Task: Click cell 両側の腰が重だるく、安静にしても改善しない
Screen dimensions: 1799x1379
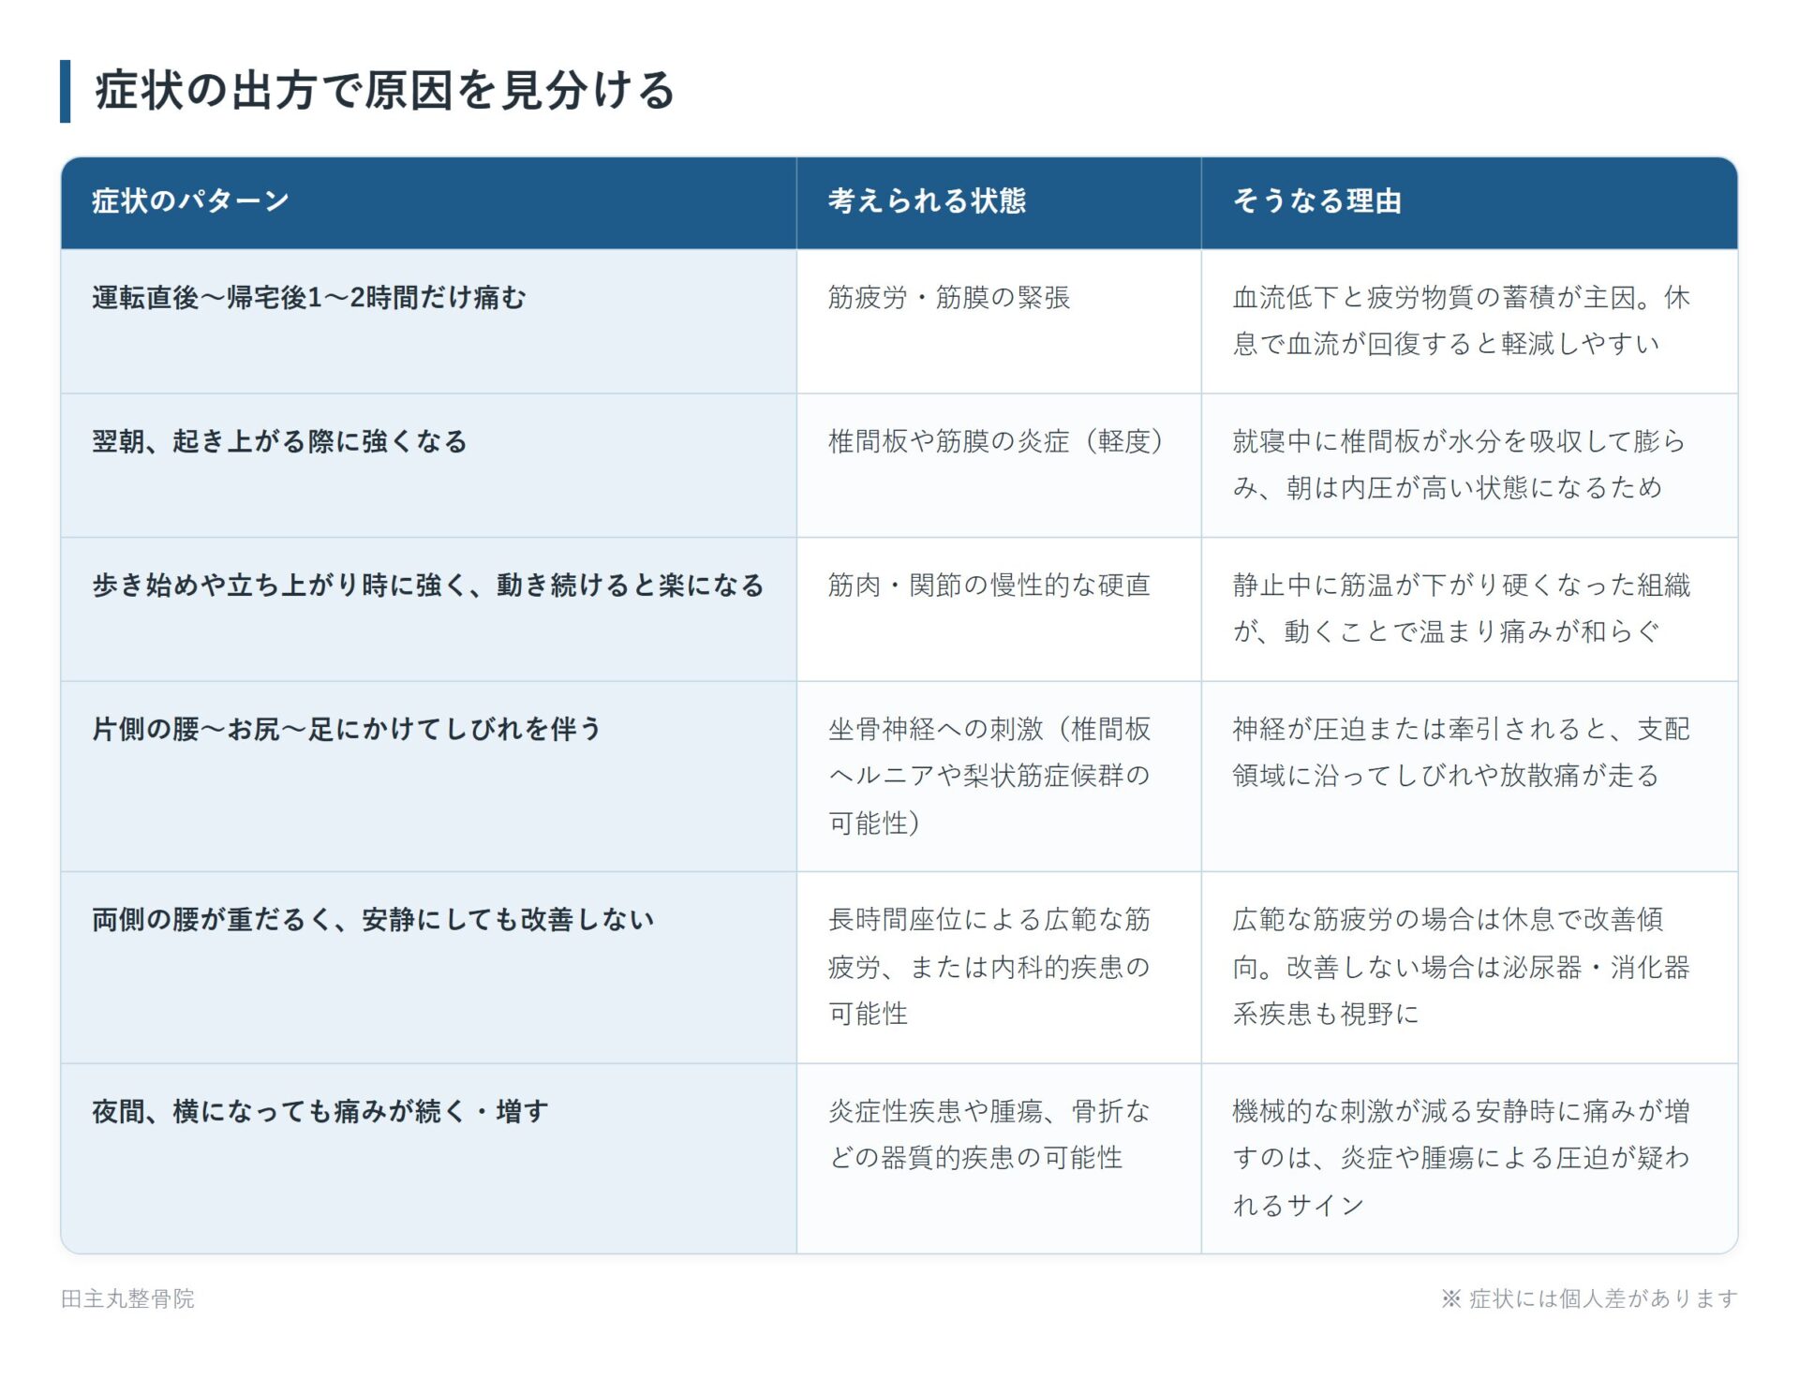Action: click(428, 968)
